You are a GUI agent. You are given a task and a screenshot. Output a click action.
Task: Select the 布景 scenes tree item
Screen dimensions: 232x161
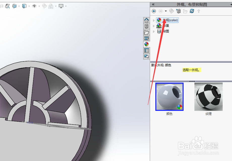pyautogui.click(x=163, y=26)
